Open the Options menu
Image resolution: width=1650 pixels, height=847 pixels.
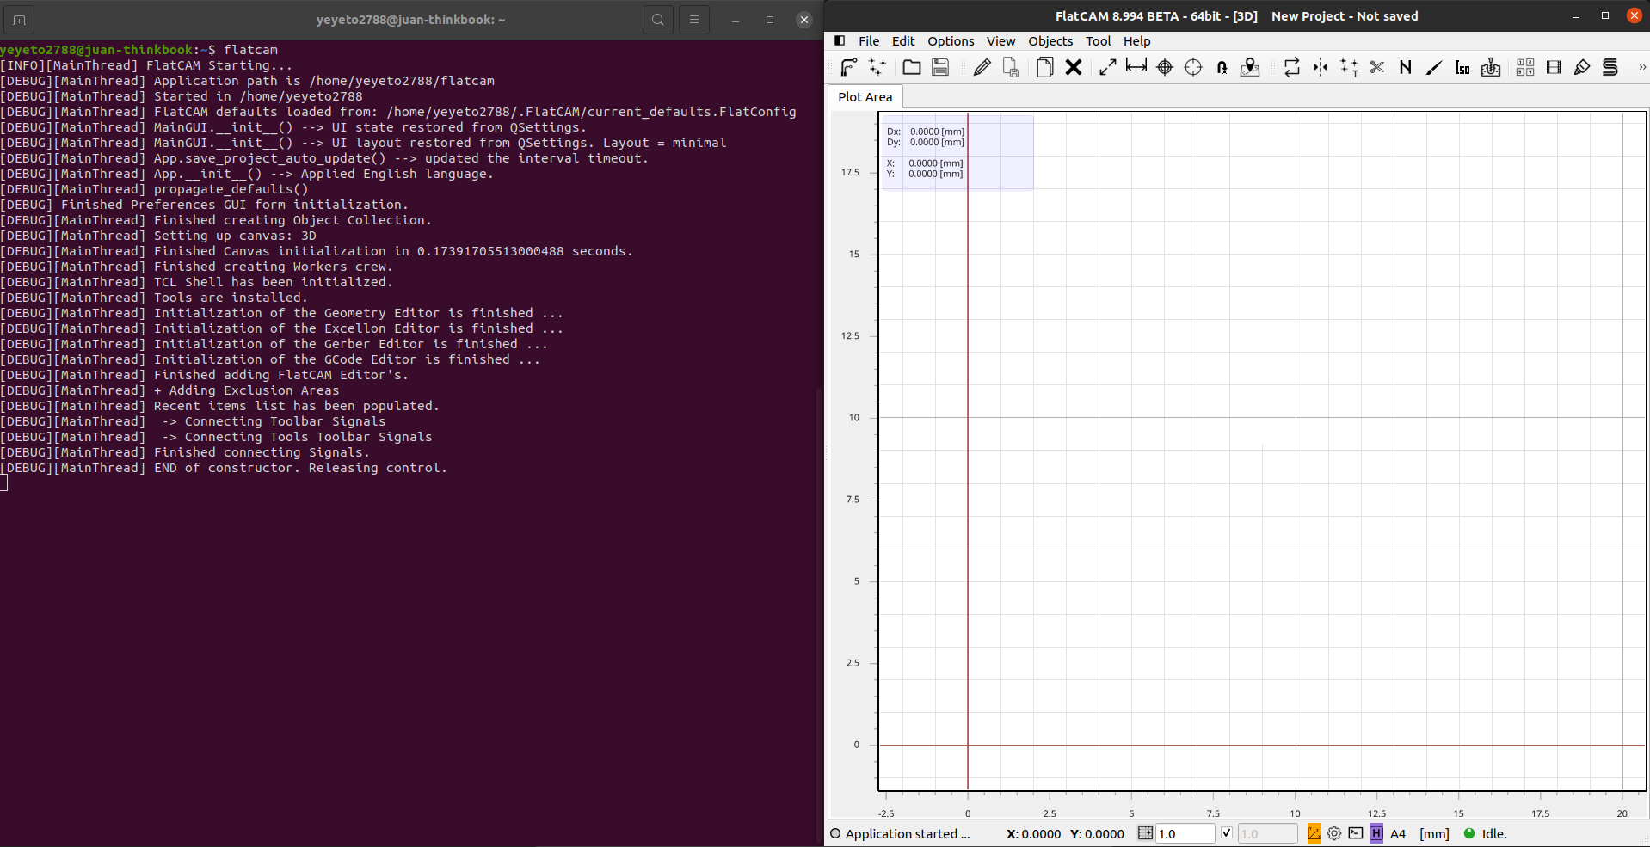click(x=951, y=40)
